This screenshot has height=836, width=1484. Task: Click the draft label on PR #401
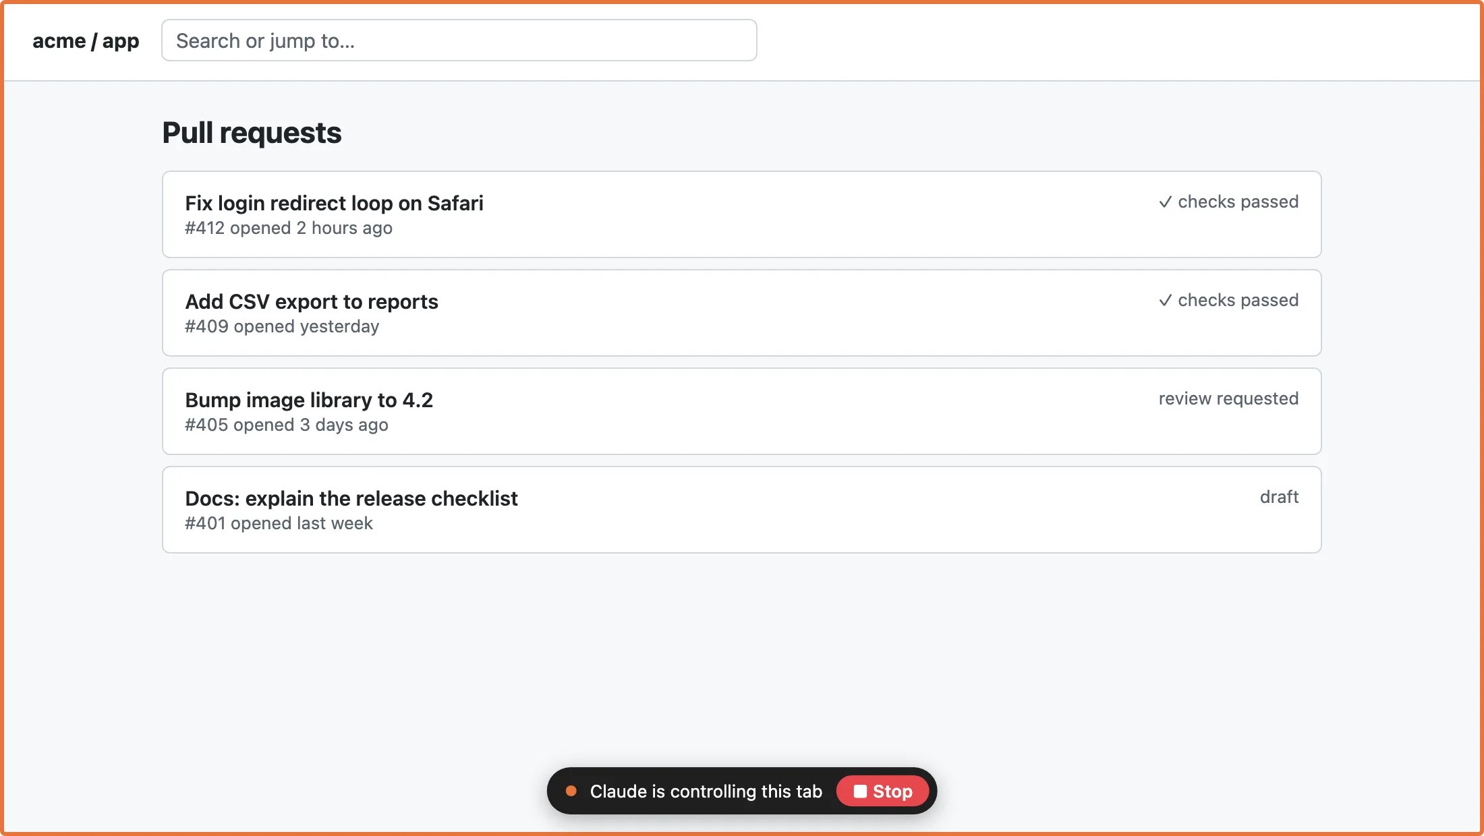[x=1279, y=497]
